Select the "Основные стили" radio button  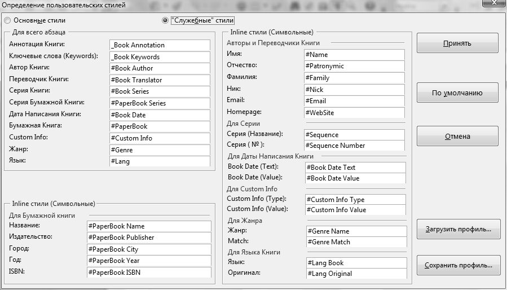coord(7,20)
